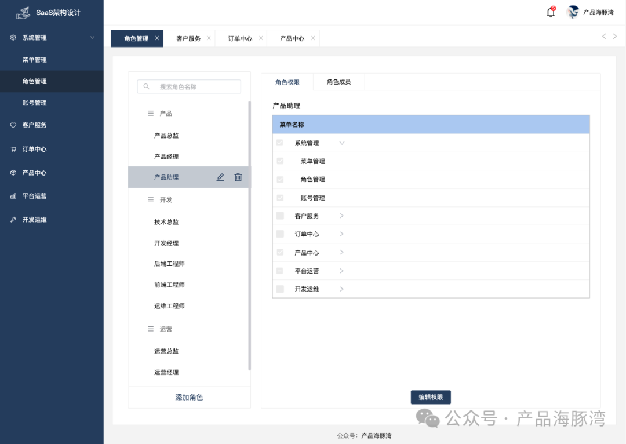Check the 客户服务 permission checkbox

click(281, 216)
